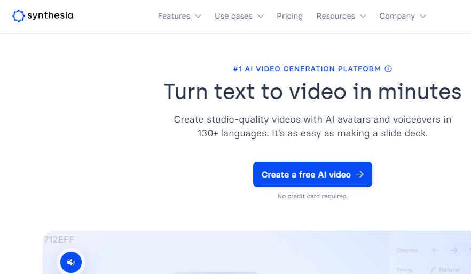Click the right direction arrow in preview
The image size is (471, 274).
tap(453, 251)
